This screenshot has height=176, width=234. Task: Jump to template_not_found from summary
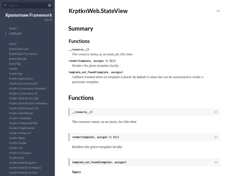(96, 72)
